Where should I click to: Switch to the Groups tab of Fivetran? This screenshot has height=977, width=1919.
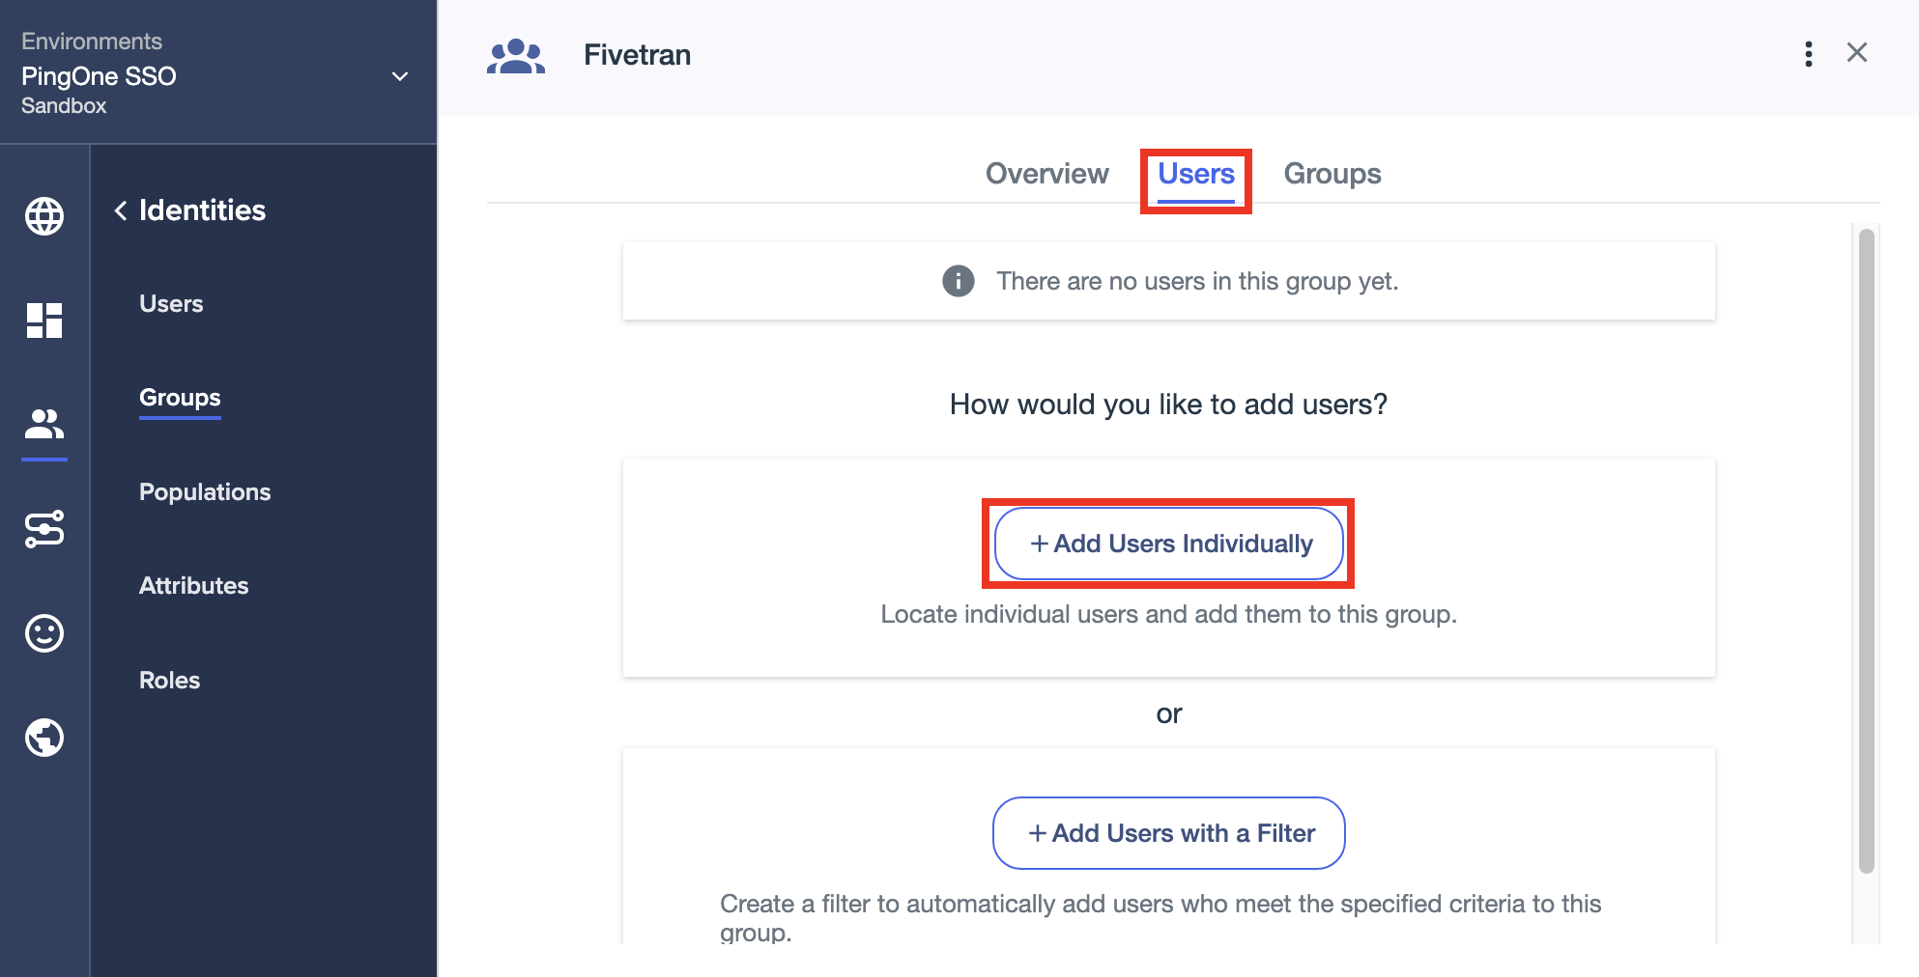point(1332,174)
